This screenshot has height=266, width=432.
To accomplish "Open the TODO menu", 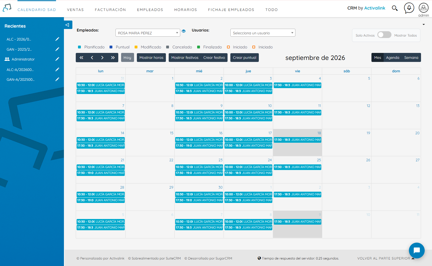I will pyautogui.click(x=271, y=10).
